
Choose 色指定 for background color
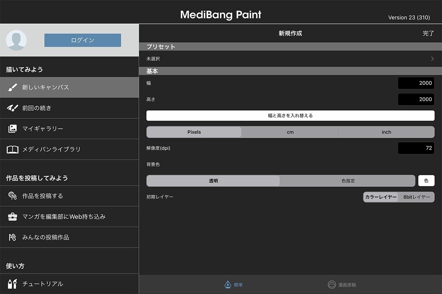click(x=348, y=181)
